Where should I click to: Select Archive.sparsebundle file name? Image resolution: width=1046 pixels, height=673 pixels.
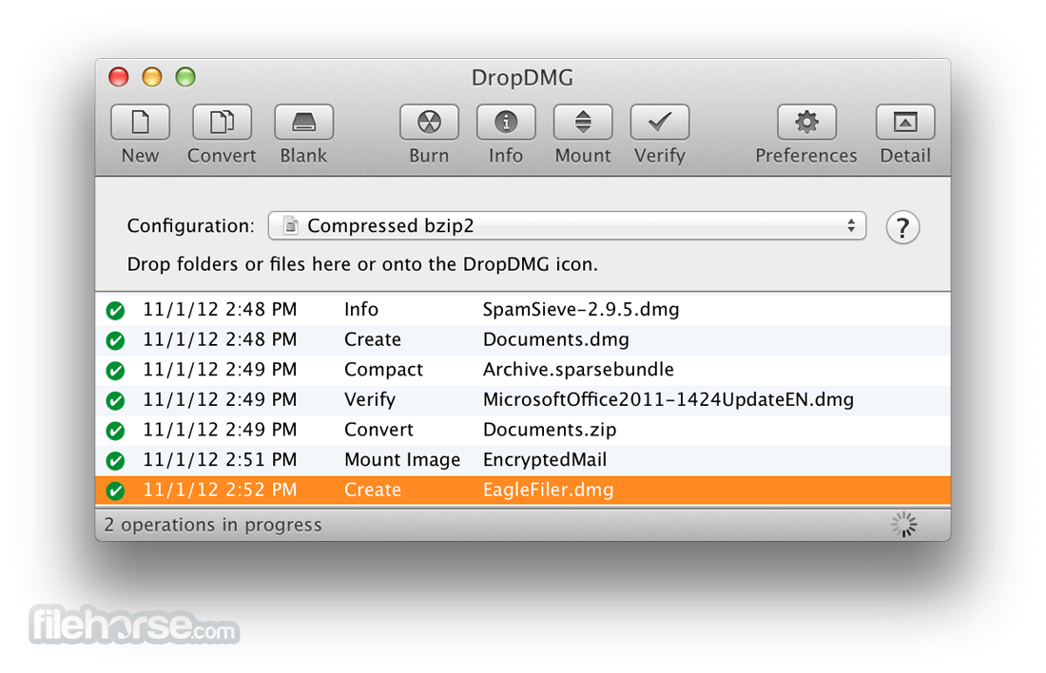pyautogui.click(x=578, y=370)
